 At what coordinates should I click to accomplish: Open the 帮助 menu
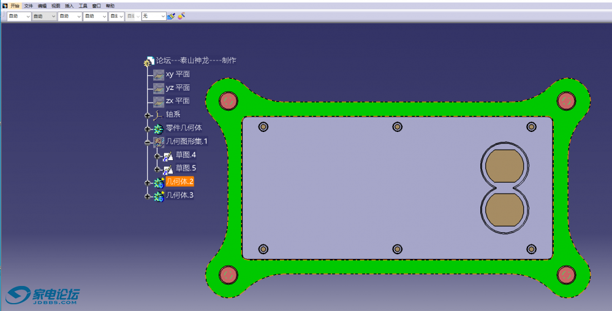(110, 5)
